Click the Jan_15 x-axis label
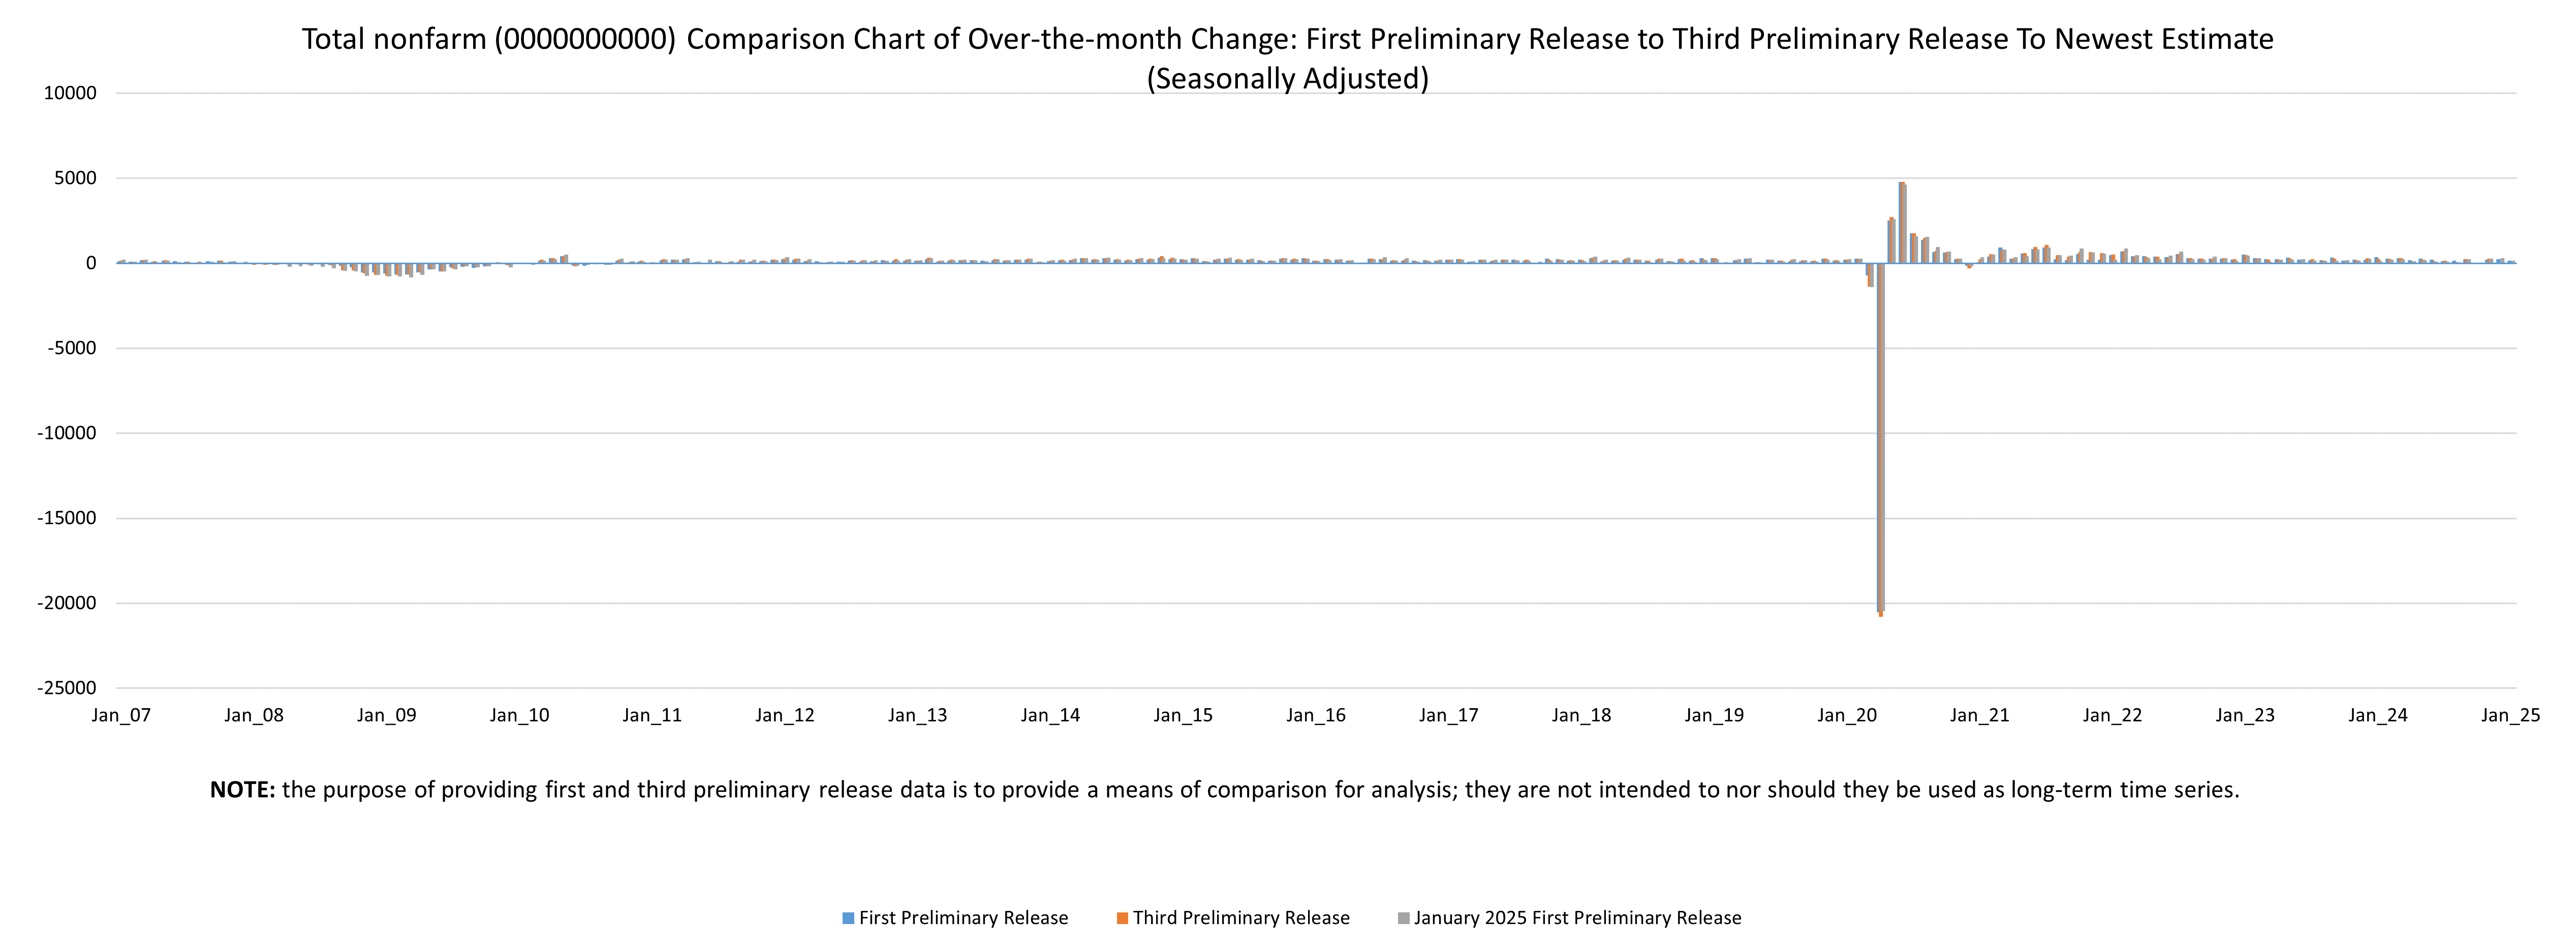The image size is (2576, 952). (x=1183, y=716)
